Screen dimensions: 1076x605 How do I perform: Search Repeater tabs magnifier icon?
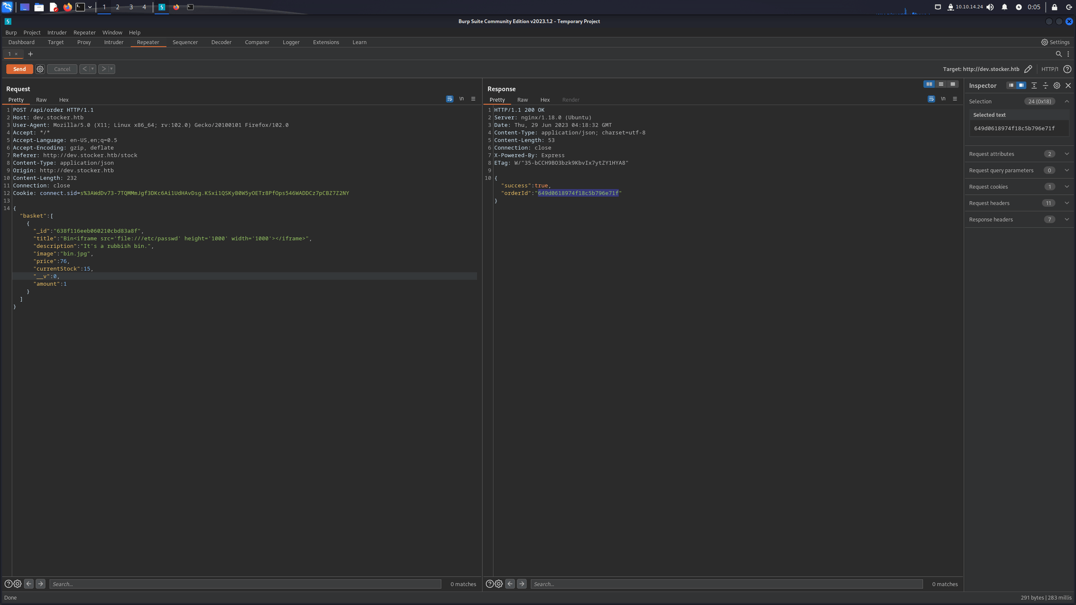[1059, 54]
